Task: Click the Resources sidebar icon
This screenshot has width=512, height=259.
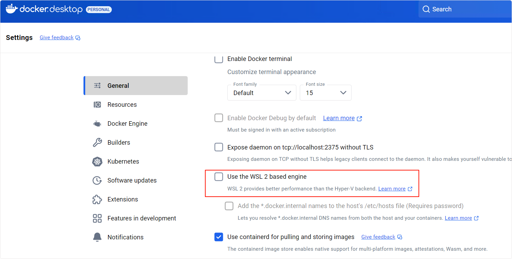Action: click(97, 105)
